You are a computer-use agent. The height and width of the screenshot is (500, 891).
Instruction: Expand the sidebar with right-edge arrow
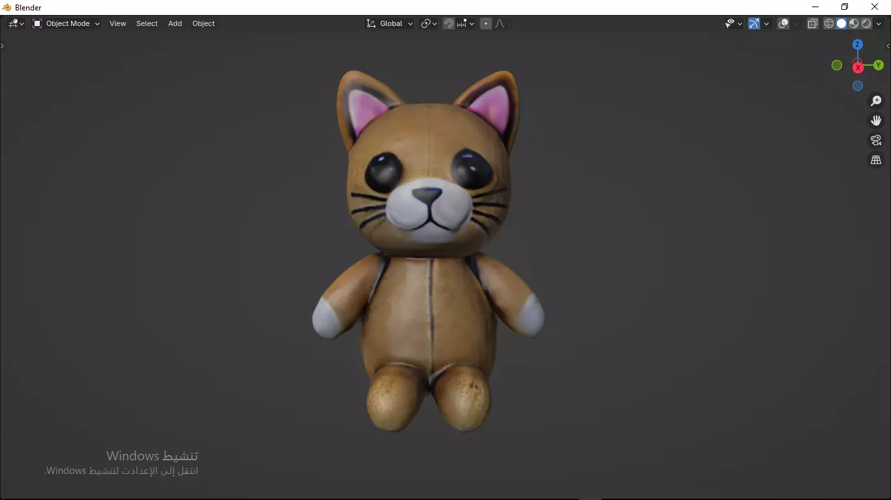coord(888,46)
